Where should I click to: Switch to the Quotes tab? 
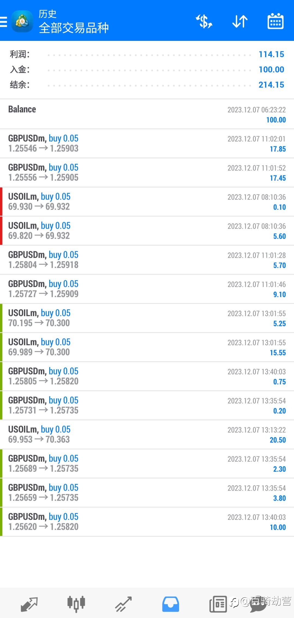click(x=29, y=604)
